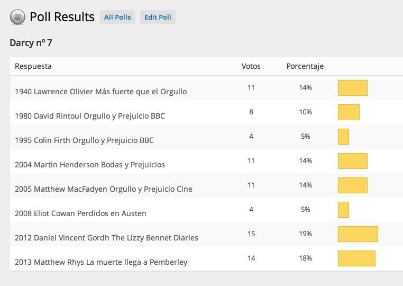Open the All Polls button
The width and height of the screenshot is (403, 286).
(117, 17)
